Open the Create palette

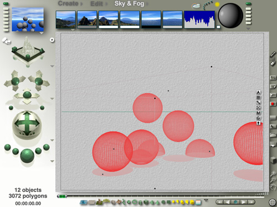tap(68, 3)
